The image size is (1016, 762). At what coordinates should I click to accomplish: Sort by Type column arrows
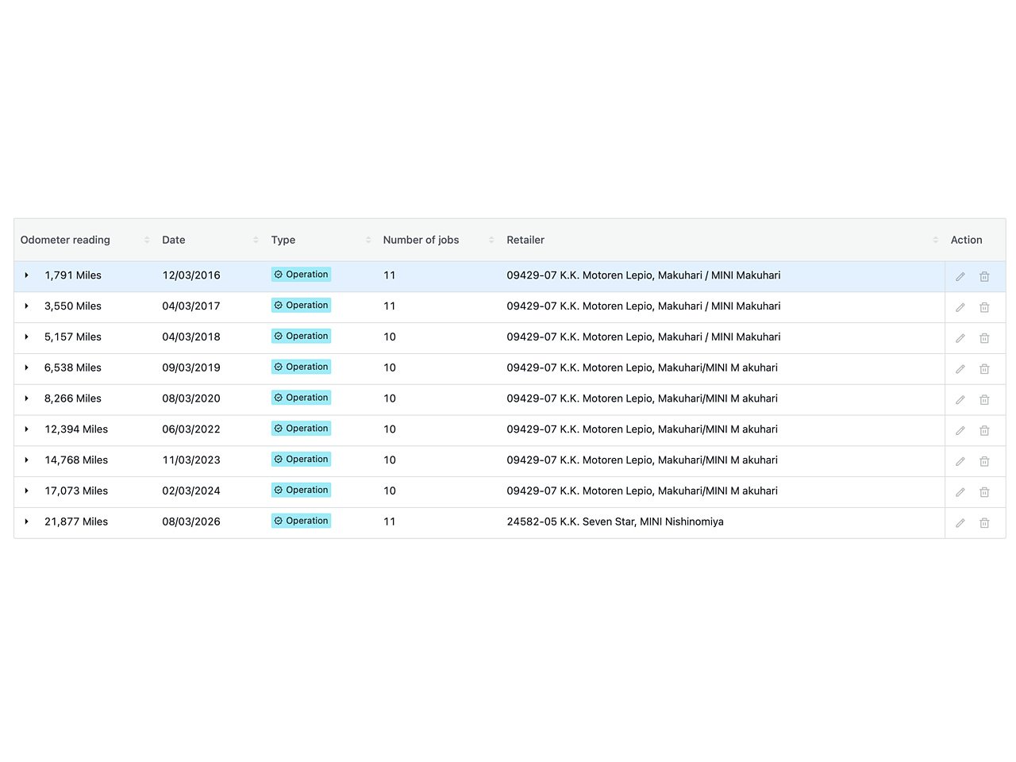tap(368, 240)
